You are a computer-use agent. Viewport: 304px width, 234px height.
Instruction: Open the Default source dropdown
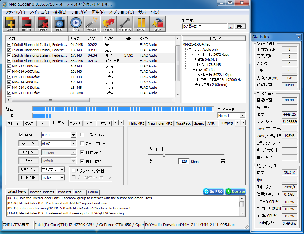(73, 161)
